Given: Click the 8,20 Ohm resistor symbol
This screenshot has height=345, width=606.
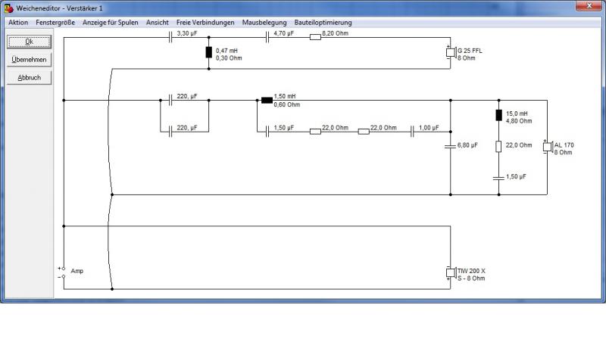Looking at the screenshot, I should point(315,37).
